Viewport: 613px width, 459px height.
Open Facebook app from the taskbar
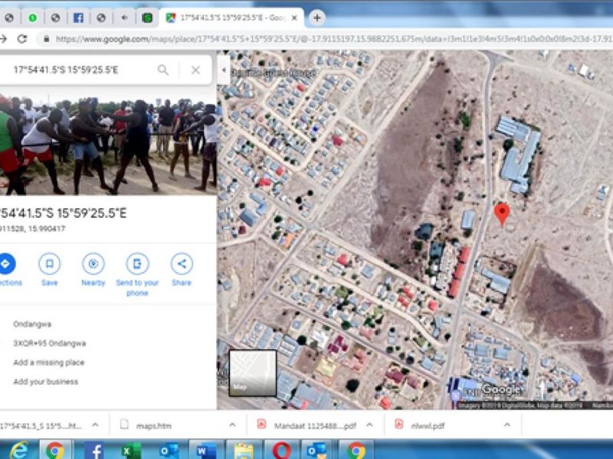(x=93, y=450)
